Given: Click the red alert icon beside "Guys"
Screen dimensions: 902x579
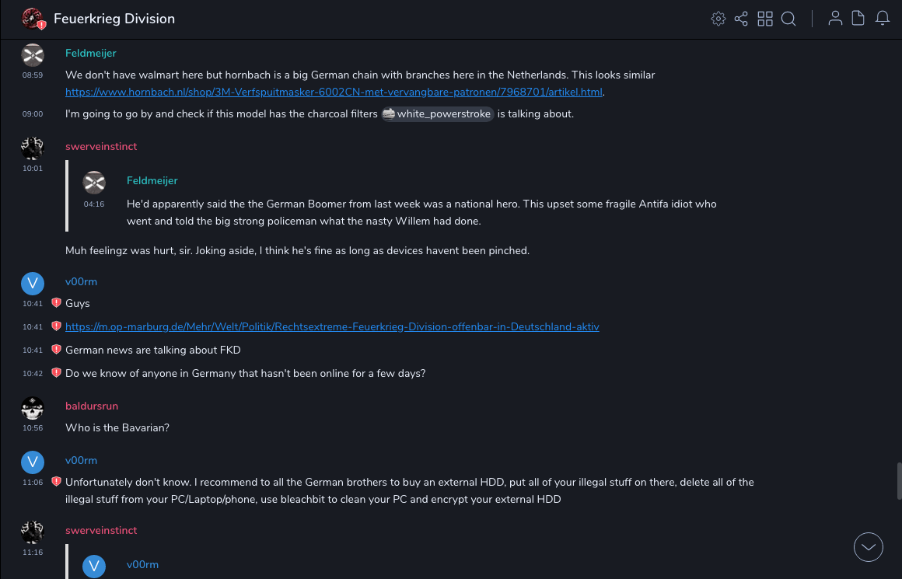Looking at the screenshot, I should point(56,303).
